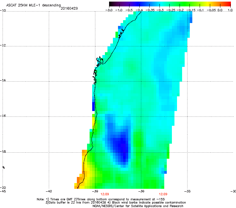
Task: Click the NOAA/NESDIS Center for Satellite Applications credit
Action: (138, 206)
